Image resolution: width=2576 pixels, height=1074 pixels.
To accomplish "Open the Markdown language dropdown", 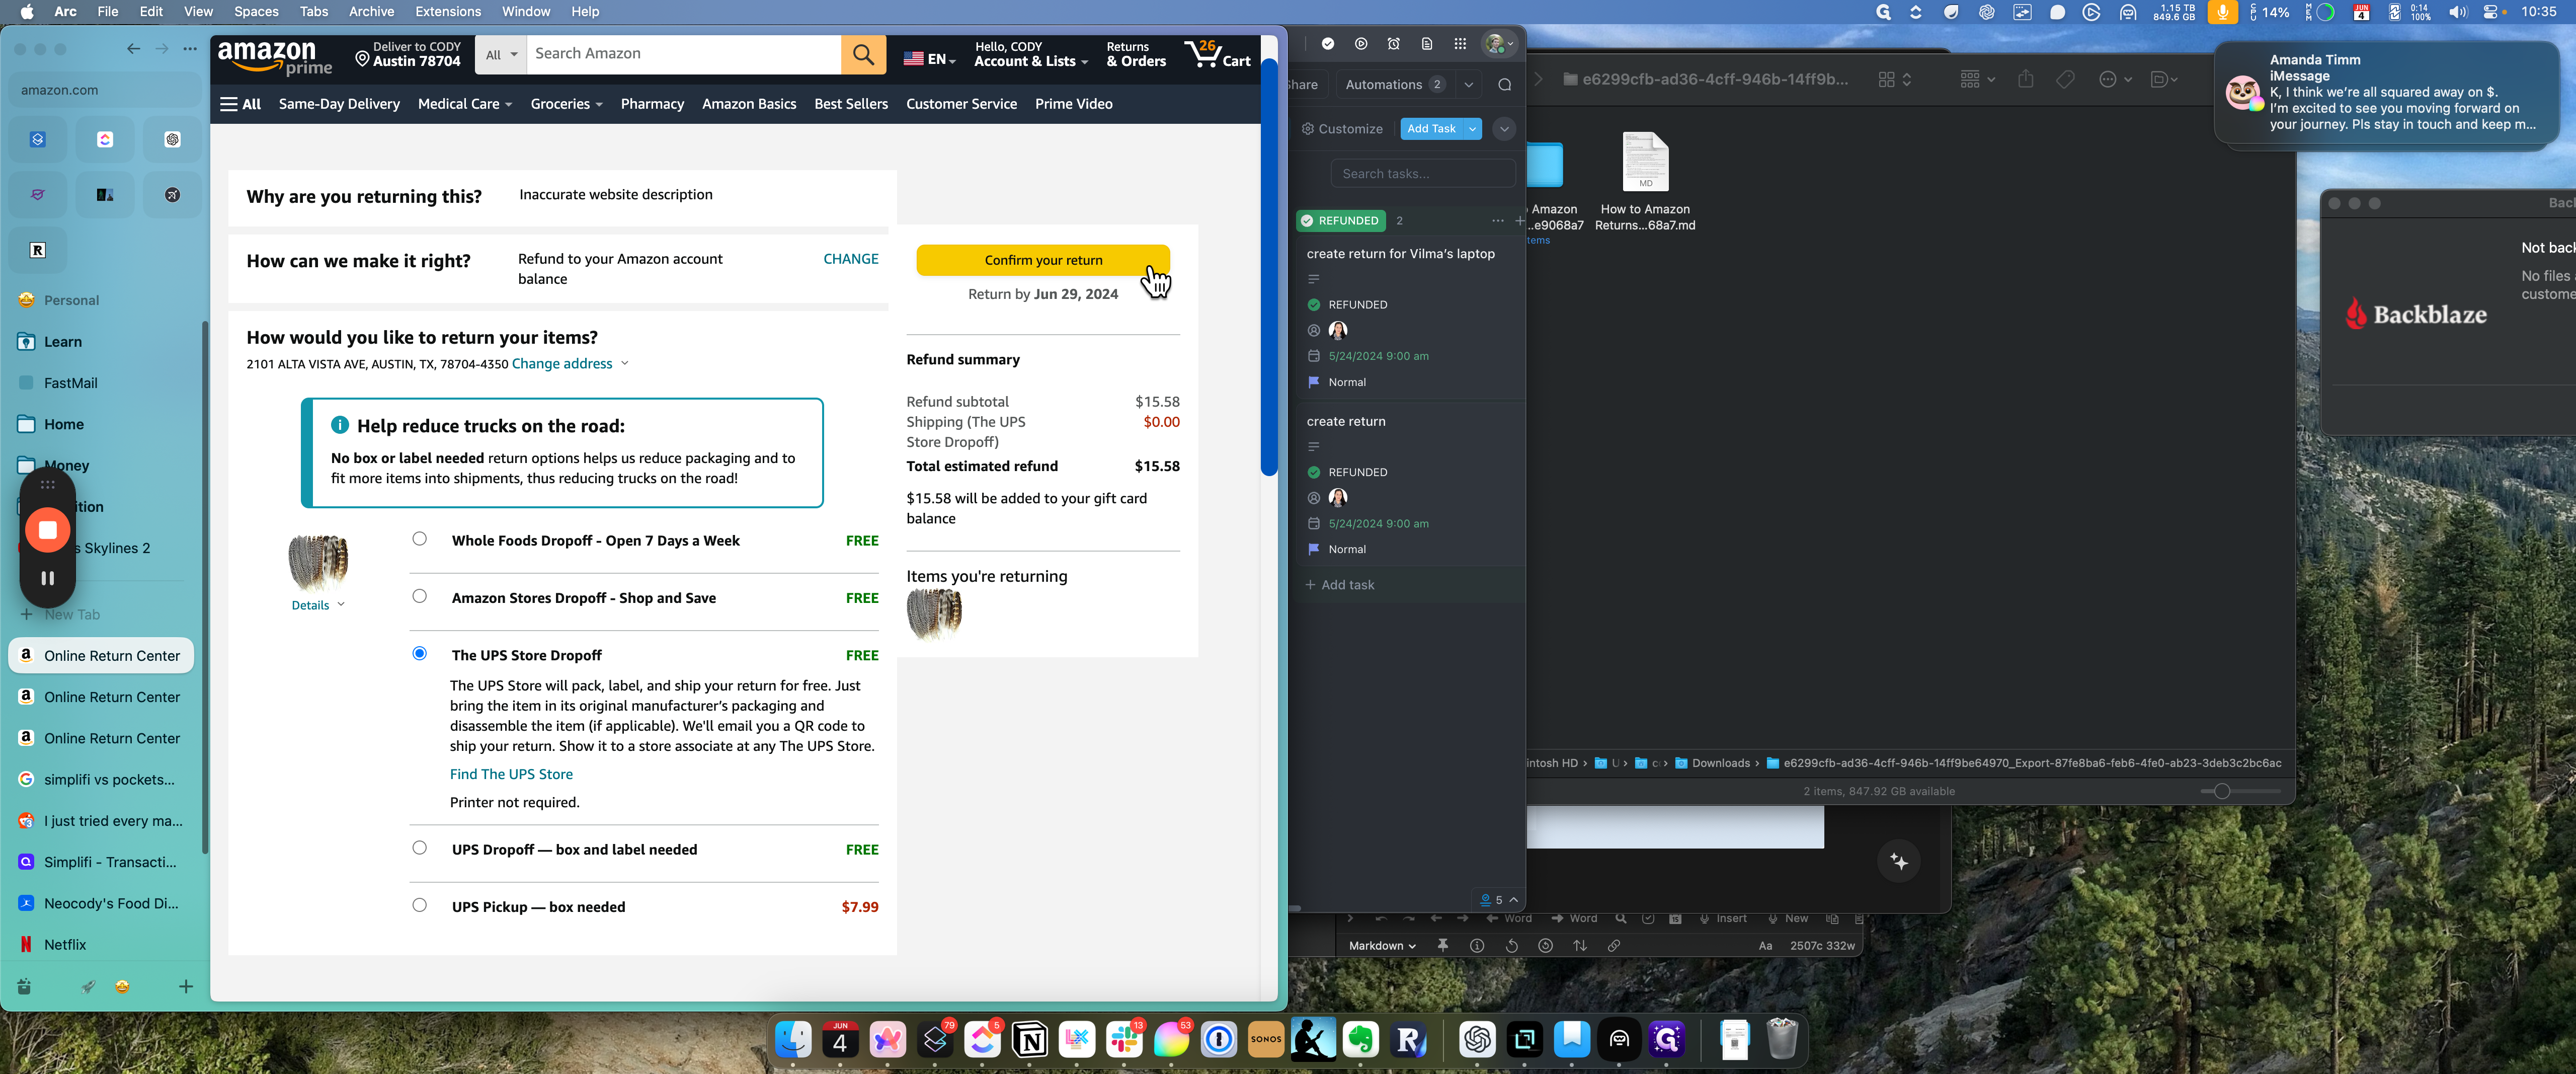I will click(x=1382, y=946).
